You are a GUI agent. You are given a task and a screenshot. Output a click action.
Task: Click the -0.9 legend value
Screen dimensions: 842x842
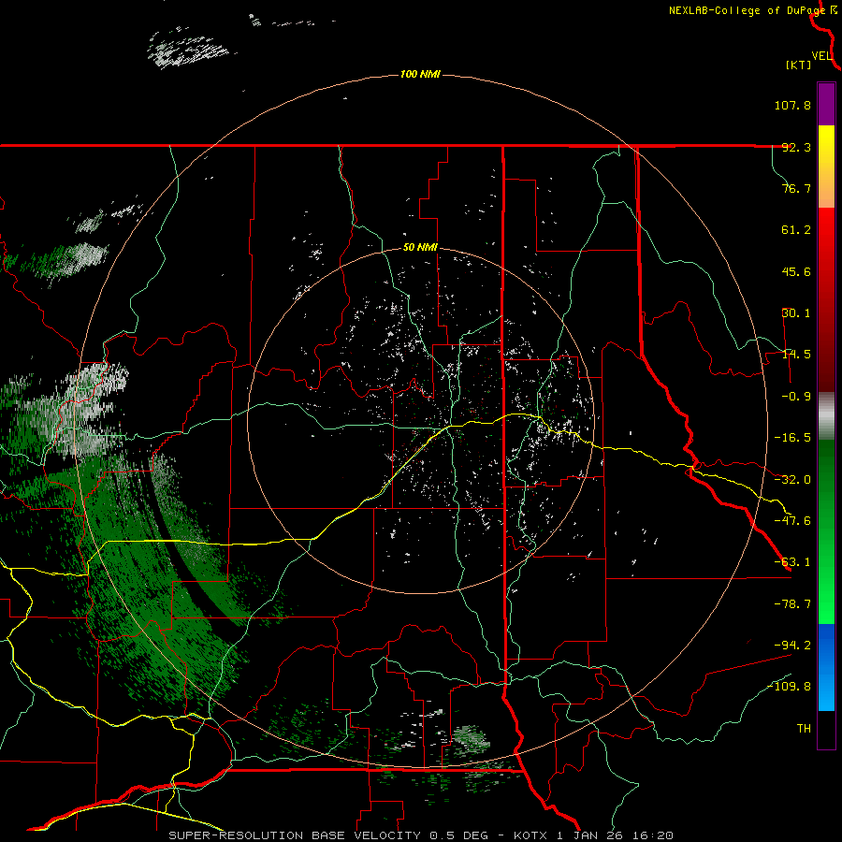(x=796, y=397)
